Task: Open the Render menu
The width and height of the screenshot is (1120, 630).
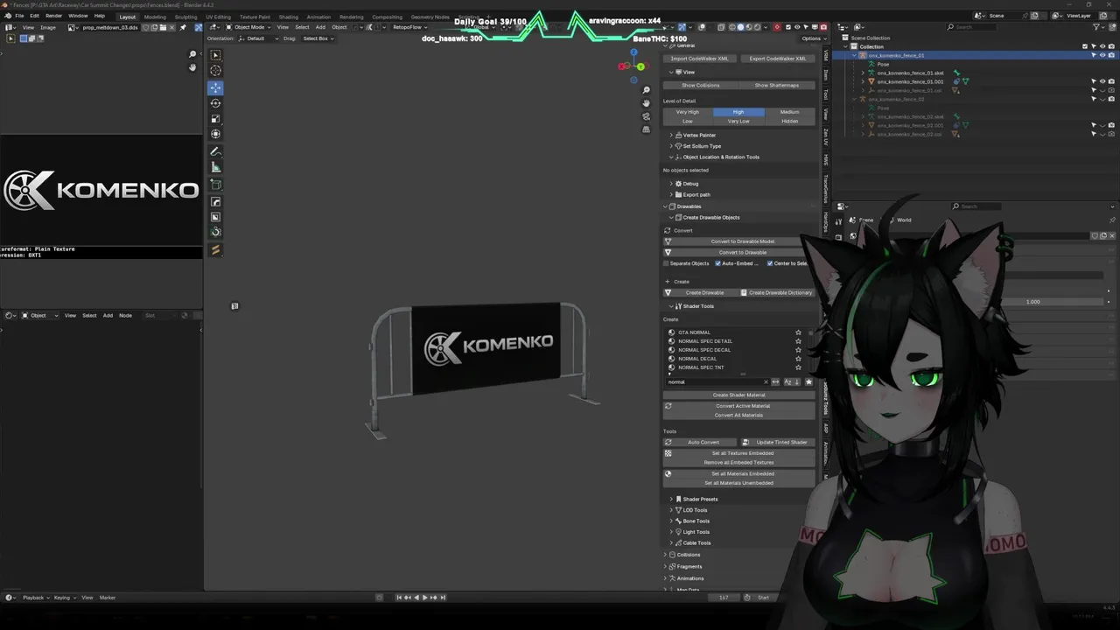Action: point(53,16)
